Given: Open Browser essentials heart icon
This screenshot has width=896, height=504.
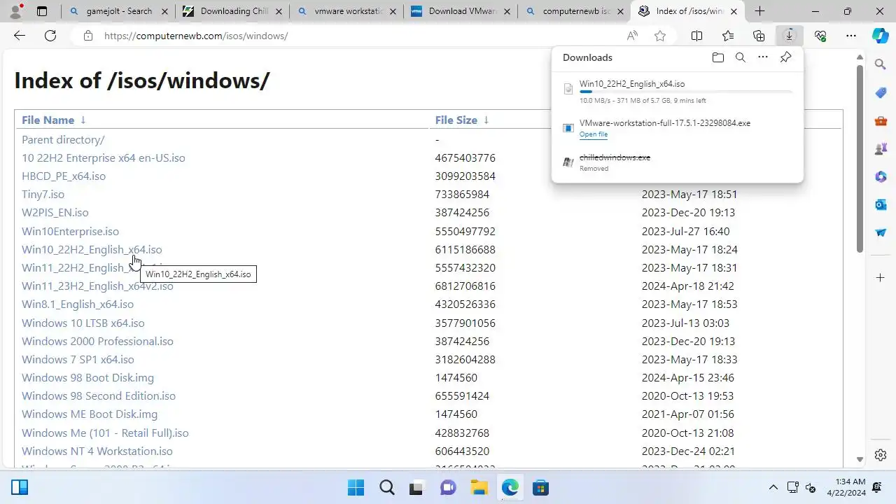Looking at the screenshot, I should click(x=820, y=36).
